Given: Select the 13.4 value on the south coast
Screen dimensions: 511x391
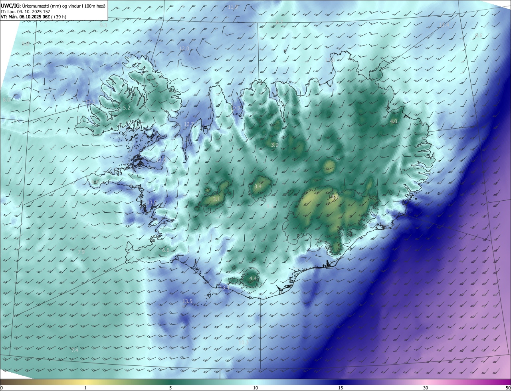Looking at the screenshot, I should tap(224, 287).
